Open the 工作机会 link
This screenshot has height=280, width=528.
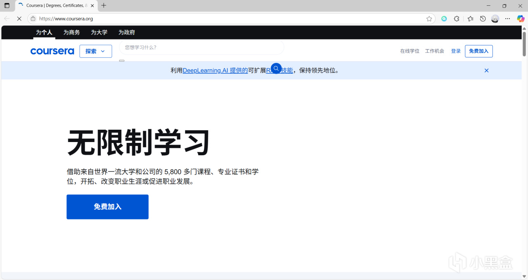coord(435,51)
